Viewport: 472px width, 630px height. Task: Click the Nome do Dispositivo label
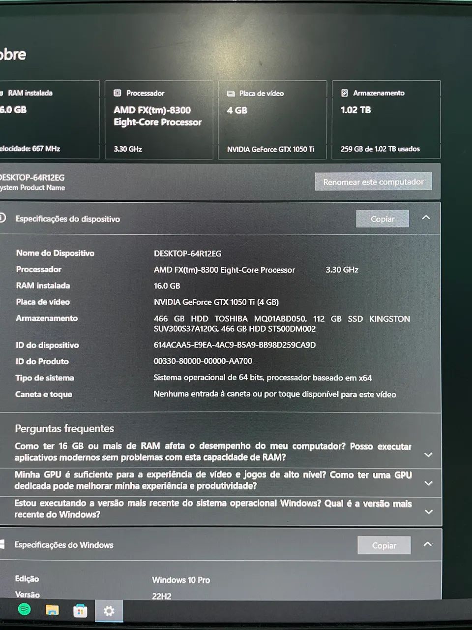(55, 253)
